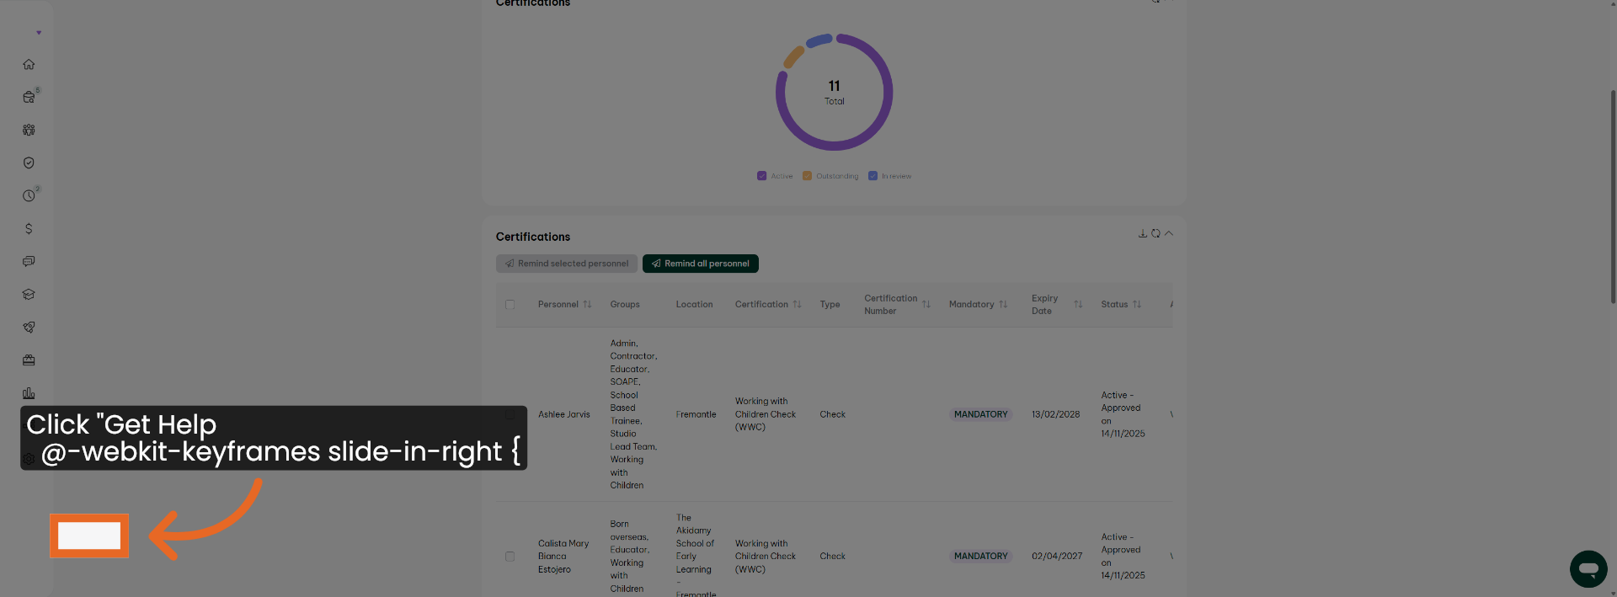Click Ashlee's Active - Approved on 14/11/2025 status
Screen dimensions: 1617x597
pyautogui.click(x=1123, y=414)
